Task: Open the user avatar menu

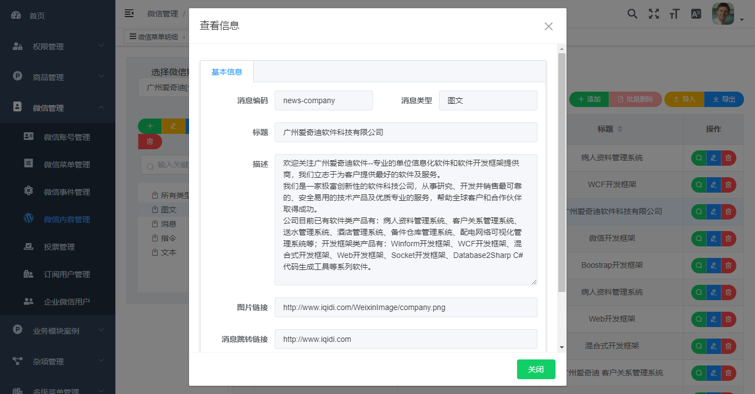Action: [723, 14]
